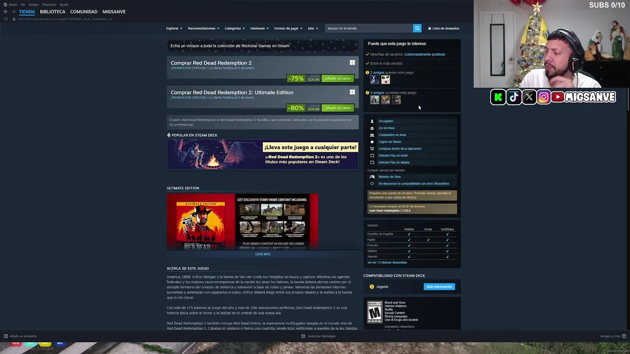Click the Amigos y chat icon
The image size is (630, 354).
(624, 336)
